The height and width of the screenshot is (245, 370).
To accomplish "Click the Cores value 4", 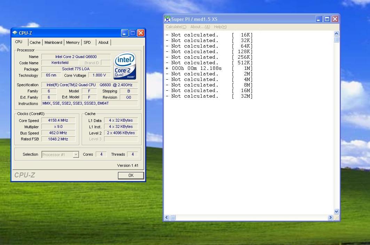I will [x=101, y=154].
